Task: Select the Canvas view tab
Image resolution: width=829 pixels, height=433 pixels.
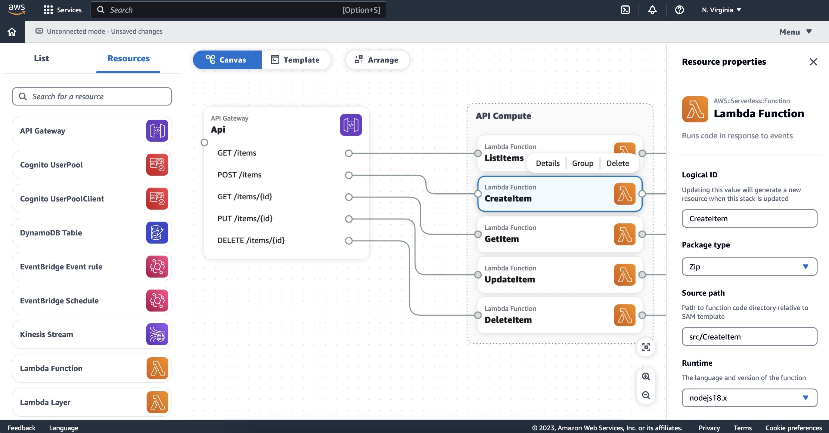Action: click(227, 60)
